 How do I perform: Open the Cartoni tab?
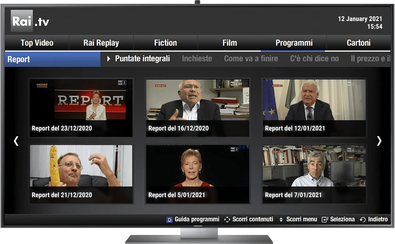(358, 43)
